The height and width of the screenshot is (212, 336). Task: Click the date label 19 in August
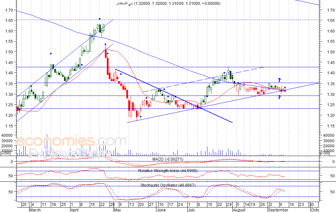(x=253, y=205)
